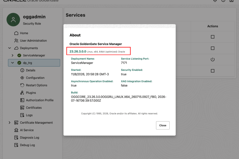Open AI Service page
Viewport: 239px width, 159px height.
tap(27, 130)
